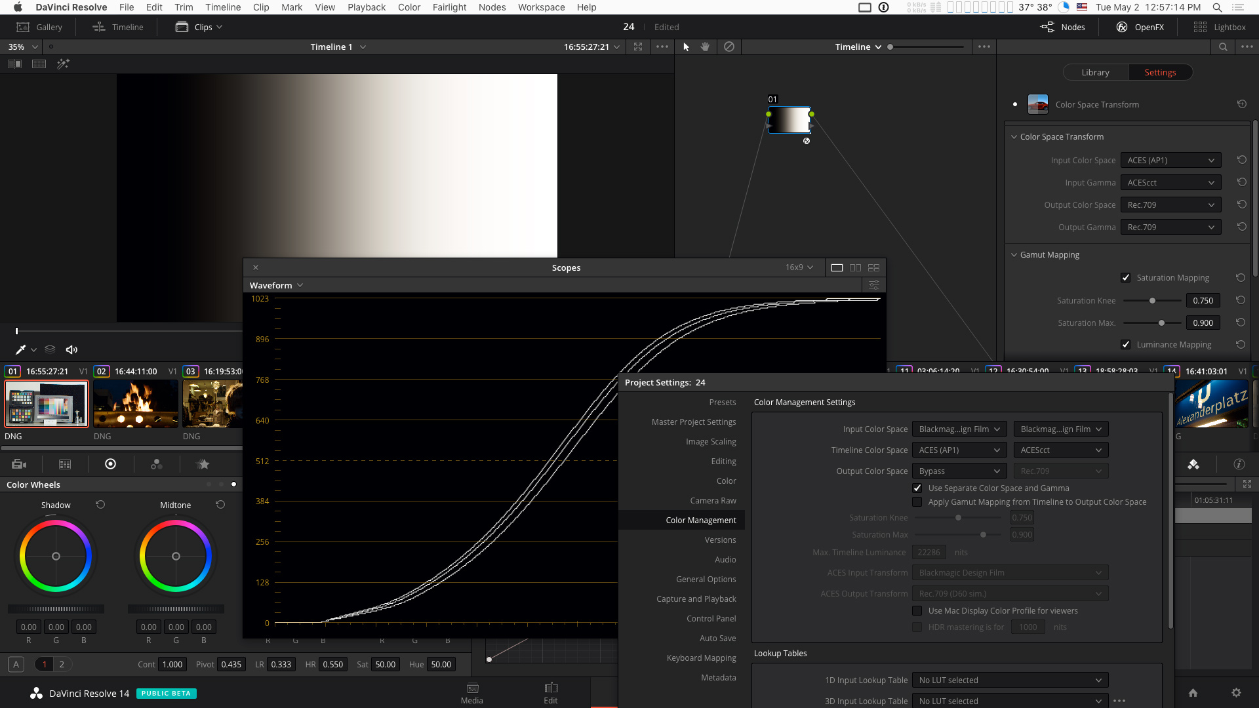Switch to color wheels page 2
Viewport: 1259px width, 708px height.
[62, 664]
